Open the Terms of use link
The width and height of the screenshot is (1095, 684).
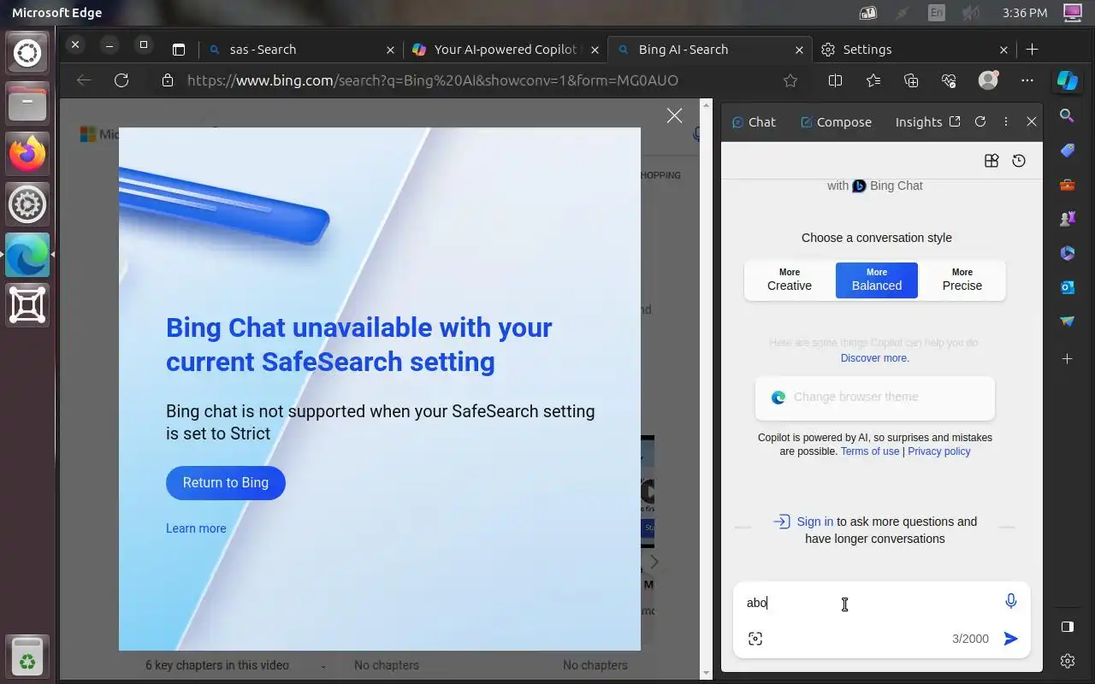coord(870,451)
